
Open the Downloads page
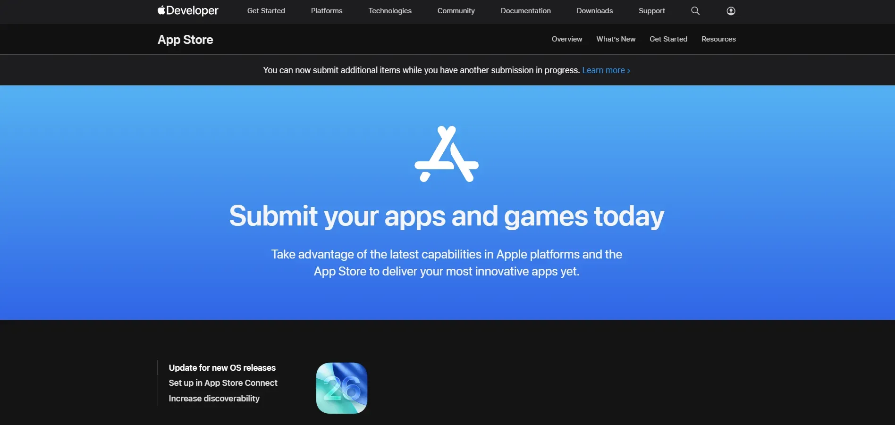(594, 10)
